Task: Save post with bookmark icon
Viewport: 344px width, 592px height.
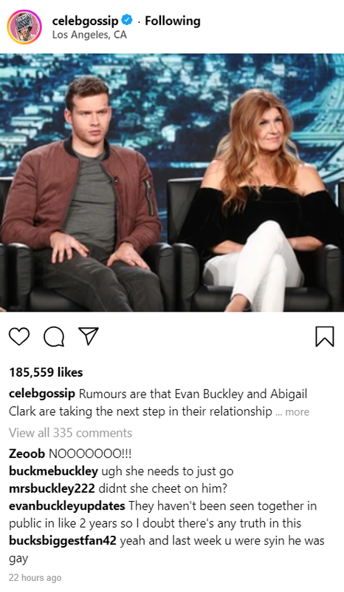Action: pos(324,337)
